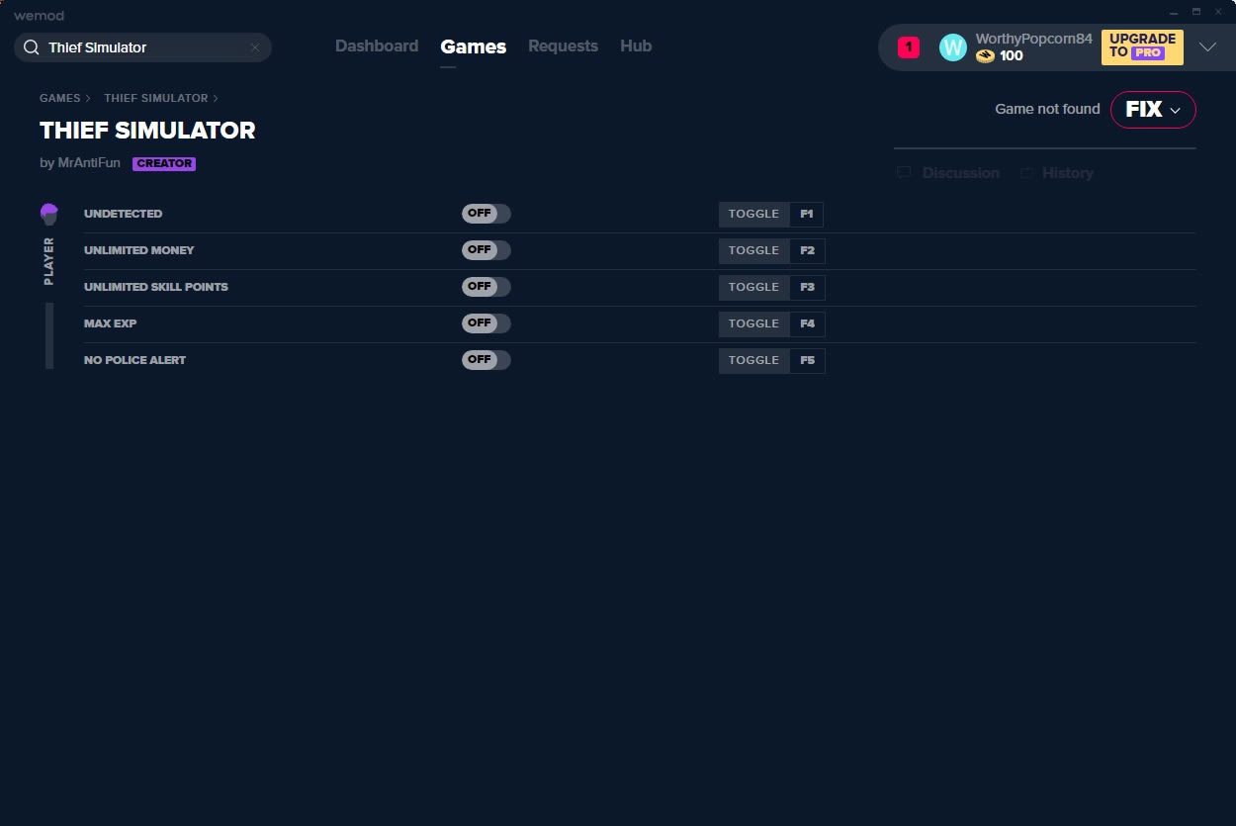
Task: Click the History clock icon
Action: pyautogui.click(x=1027, y=173)
